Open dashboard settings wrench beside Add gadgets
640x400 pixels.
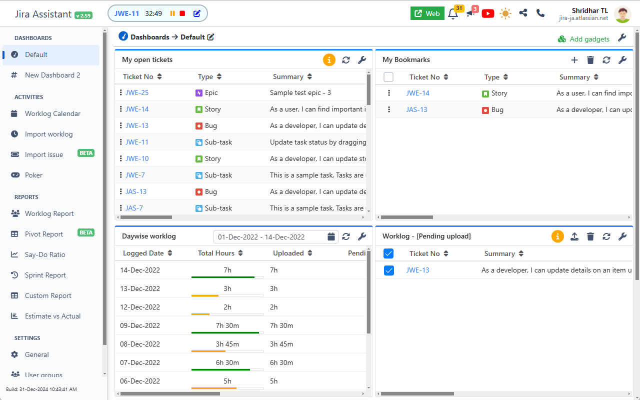click(x=622, y=38)
